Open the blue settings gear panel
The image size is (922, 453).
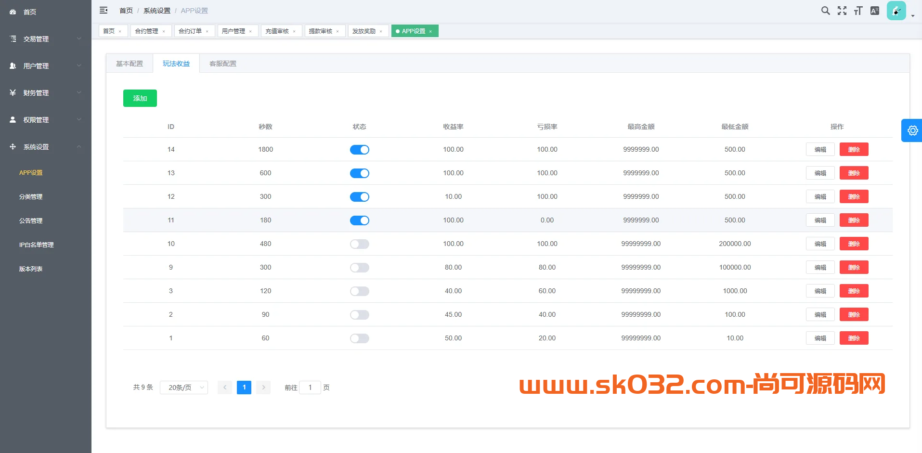pos(912,130)
